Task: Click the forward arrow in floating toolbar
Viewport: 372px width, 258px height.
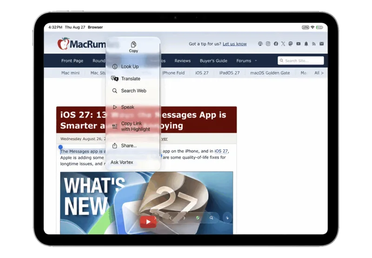Action: (184, 218)
